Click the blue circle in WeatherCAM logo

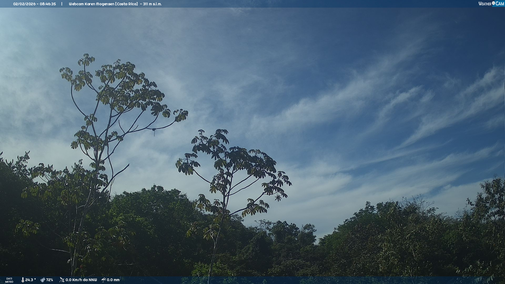pos(493,3)
